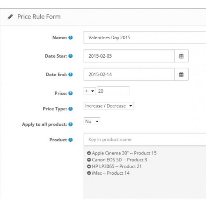Click the help icon next to Price label
This screenshot has width=206, height=206.
click(70, 93)
